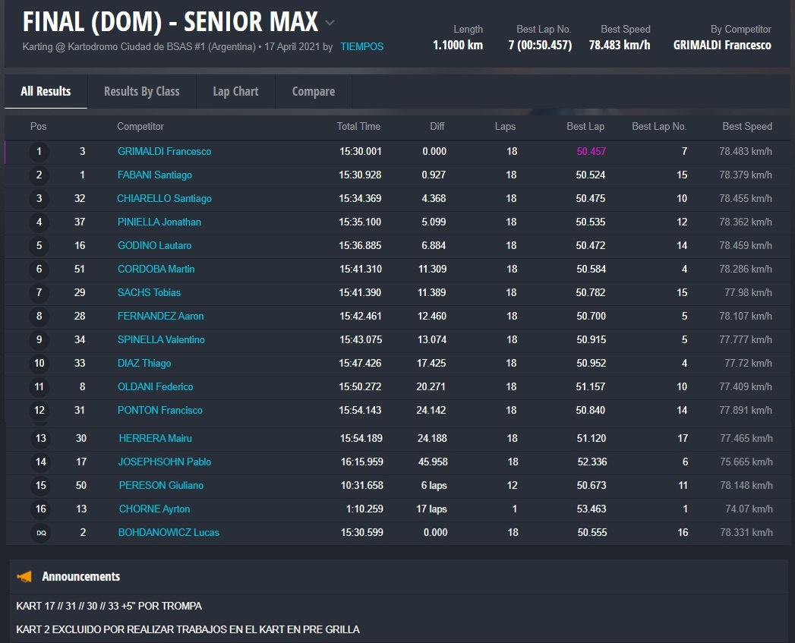Open FABANI Santiago's competitor page
This screenshot has width=795, height=643.
coord(154,175)
